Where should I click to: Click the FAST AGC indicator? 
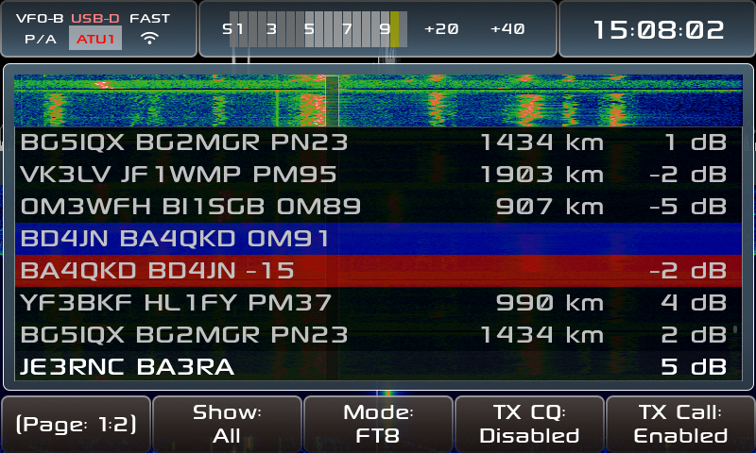pos(149,18)
